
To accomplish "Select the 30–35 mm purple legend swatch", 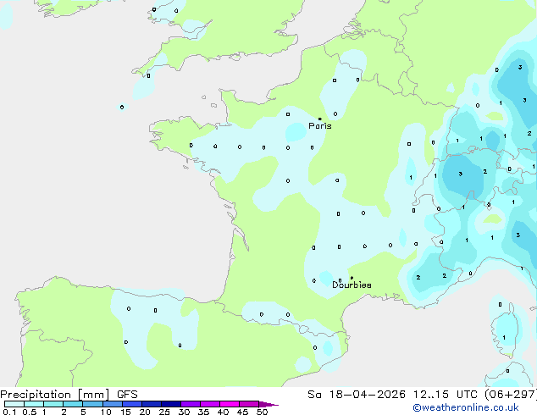I will pos(191,404).
